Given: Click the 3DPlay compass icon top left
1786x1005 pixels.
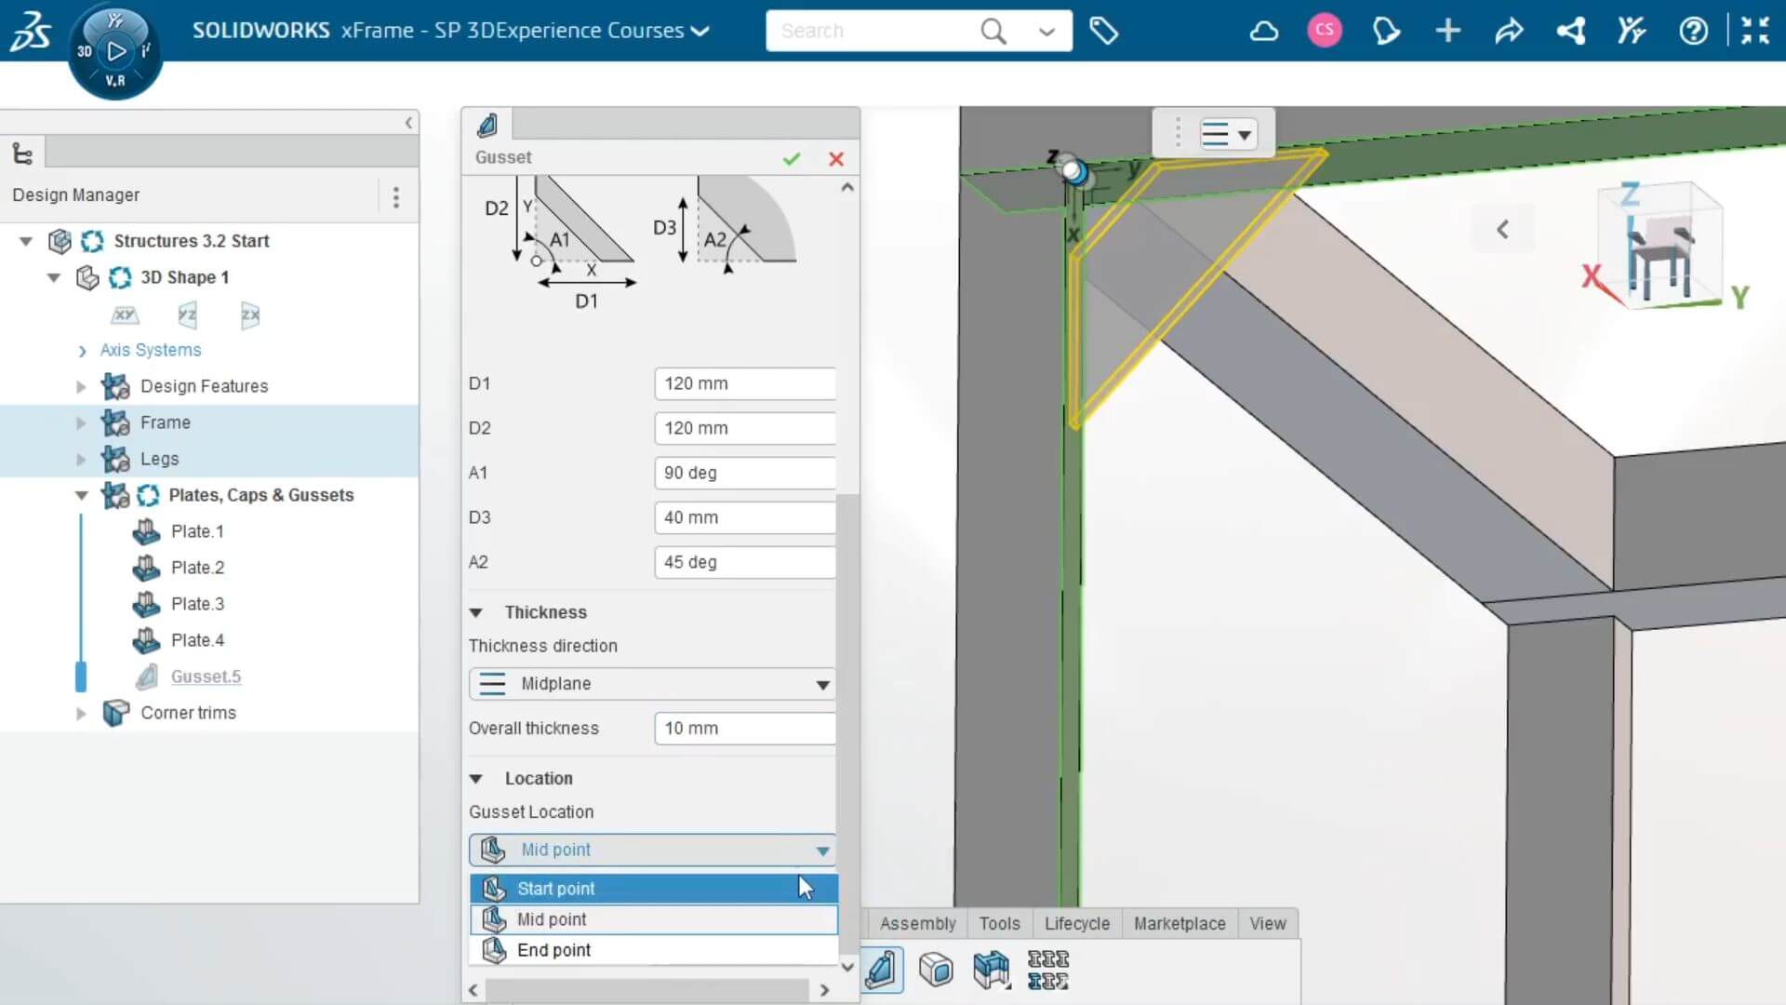Looking at the screenshot, I should [115, 51].
